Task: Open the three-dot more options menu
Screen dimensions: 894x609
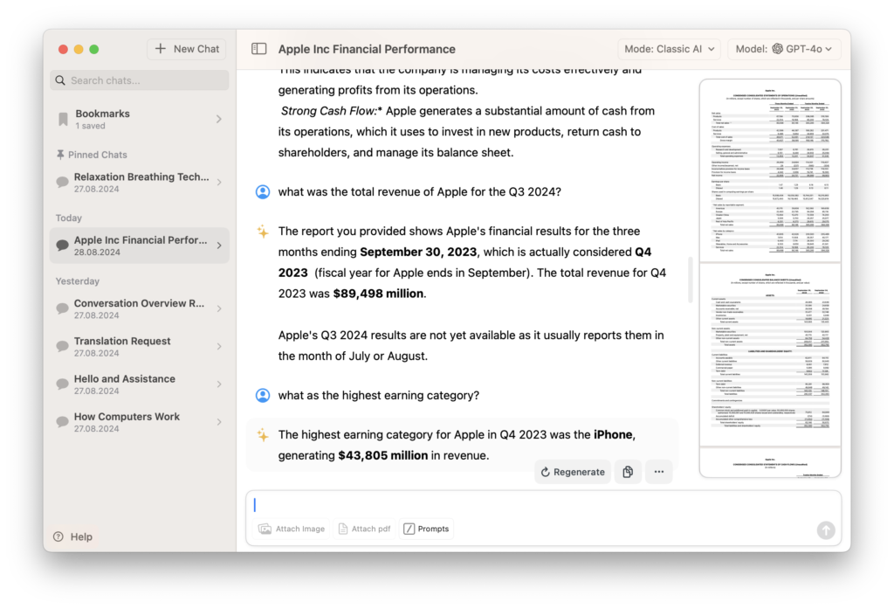Action: coord(659,472)
